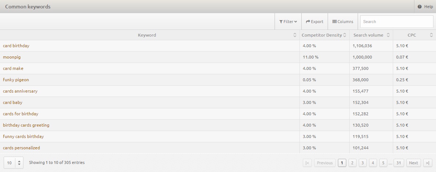This screenshot has width=436, height=172.
Task: Open the 'moonpig' keyword link
Action: (x=12, y=57)
